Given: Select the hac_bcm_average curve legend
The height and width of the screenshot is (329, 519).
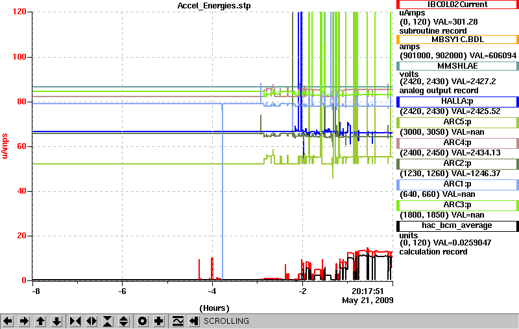Looking at the screenshot, I should 457,226.
